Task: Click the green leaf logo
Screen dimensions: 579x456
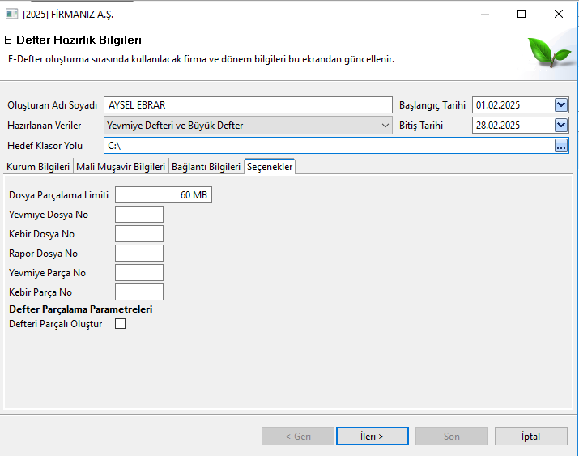Action: (x=549, y=52)
